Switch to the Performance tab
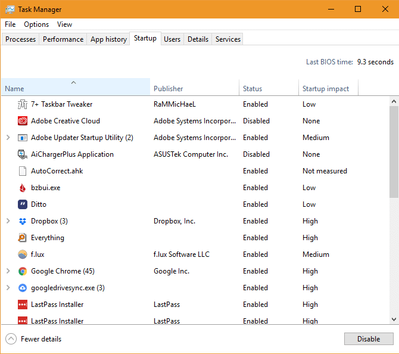This screenshot has width=399, height=354. coord(63,39)
